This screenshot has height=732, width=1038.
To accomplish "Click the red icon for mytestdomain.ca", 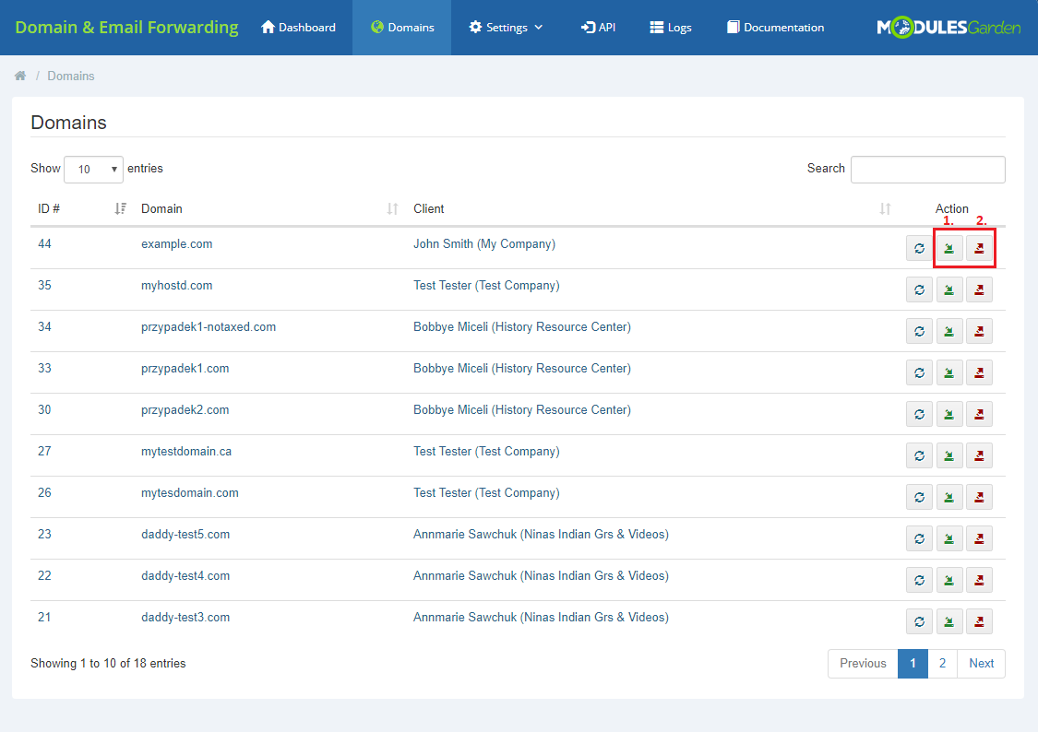I will [979, 455].
